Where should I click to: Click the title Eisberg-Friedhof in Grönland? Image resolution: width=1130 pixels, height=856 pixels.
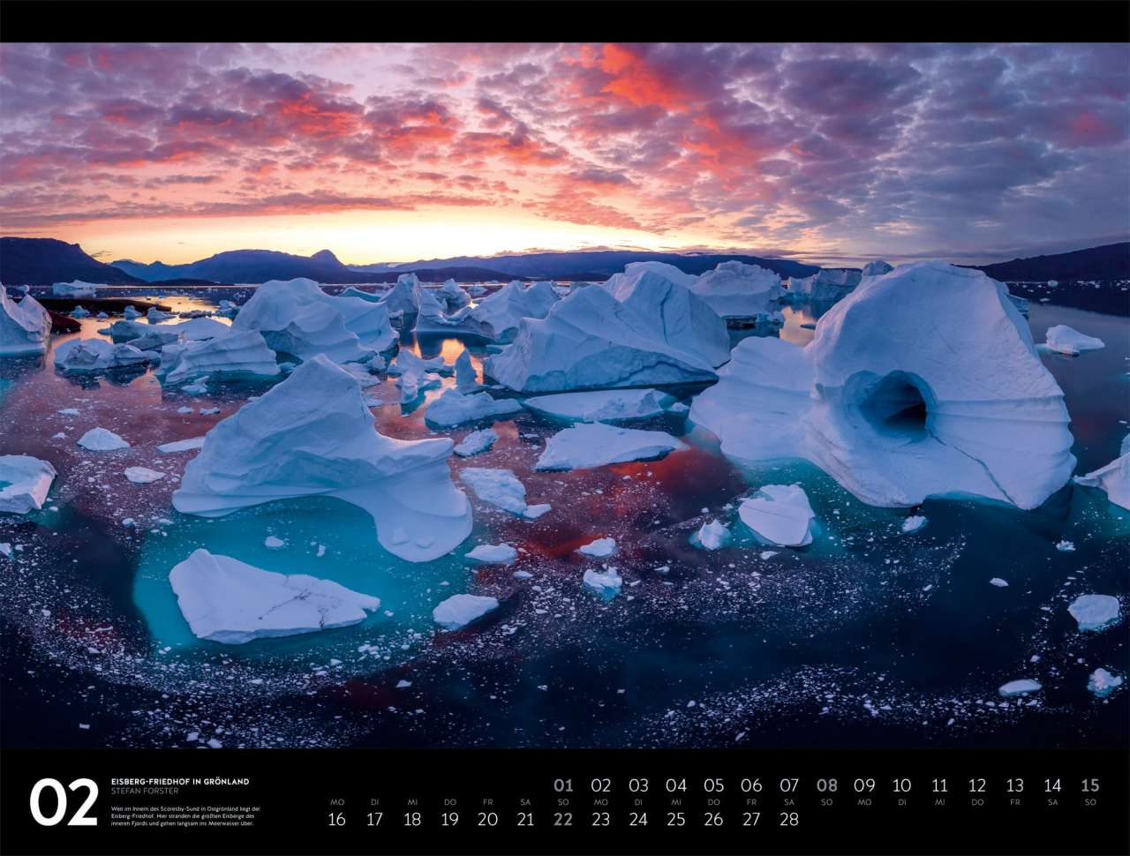tap(180, 782)
